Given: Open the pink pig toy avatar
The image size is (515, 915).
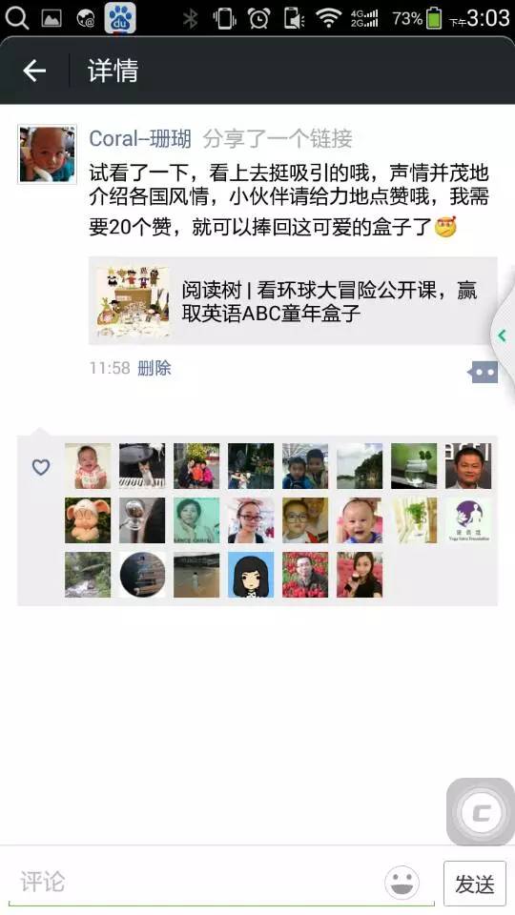Looking at the screenshot, I should click(88, 520).
